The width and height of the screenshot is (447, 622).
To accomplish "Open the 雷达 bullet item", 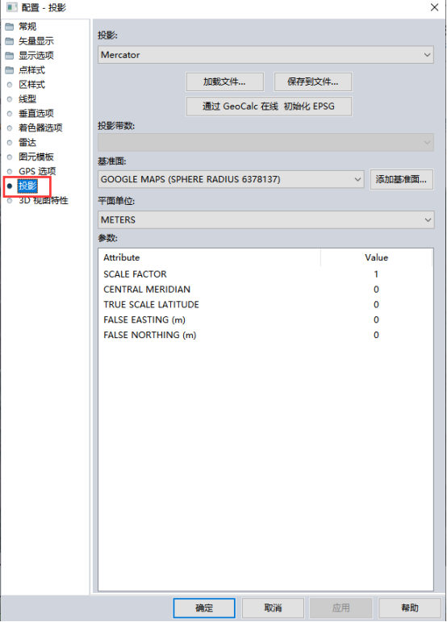I will [x=10, y=143].
